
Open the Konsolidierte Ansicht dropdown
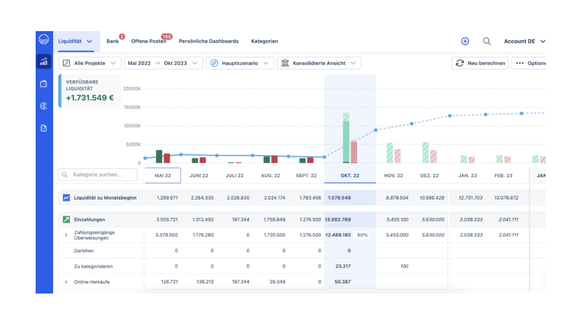[319, 63]
